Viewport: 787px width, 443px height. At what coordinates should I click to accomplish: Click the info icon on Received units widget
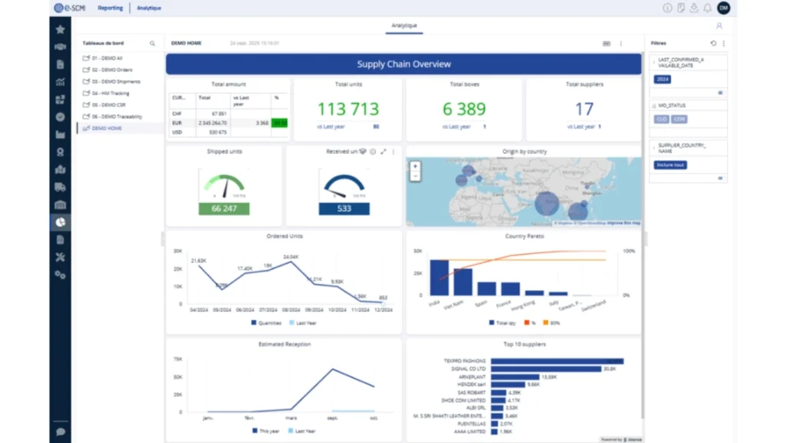[x=373, y=152]
